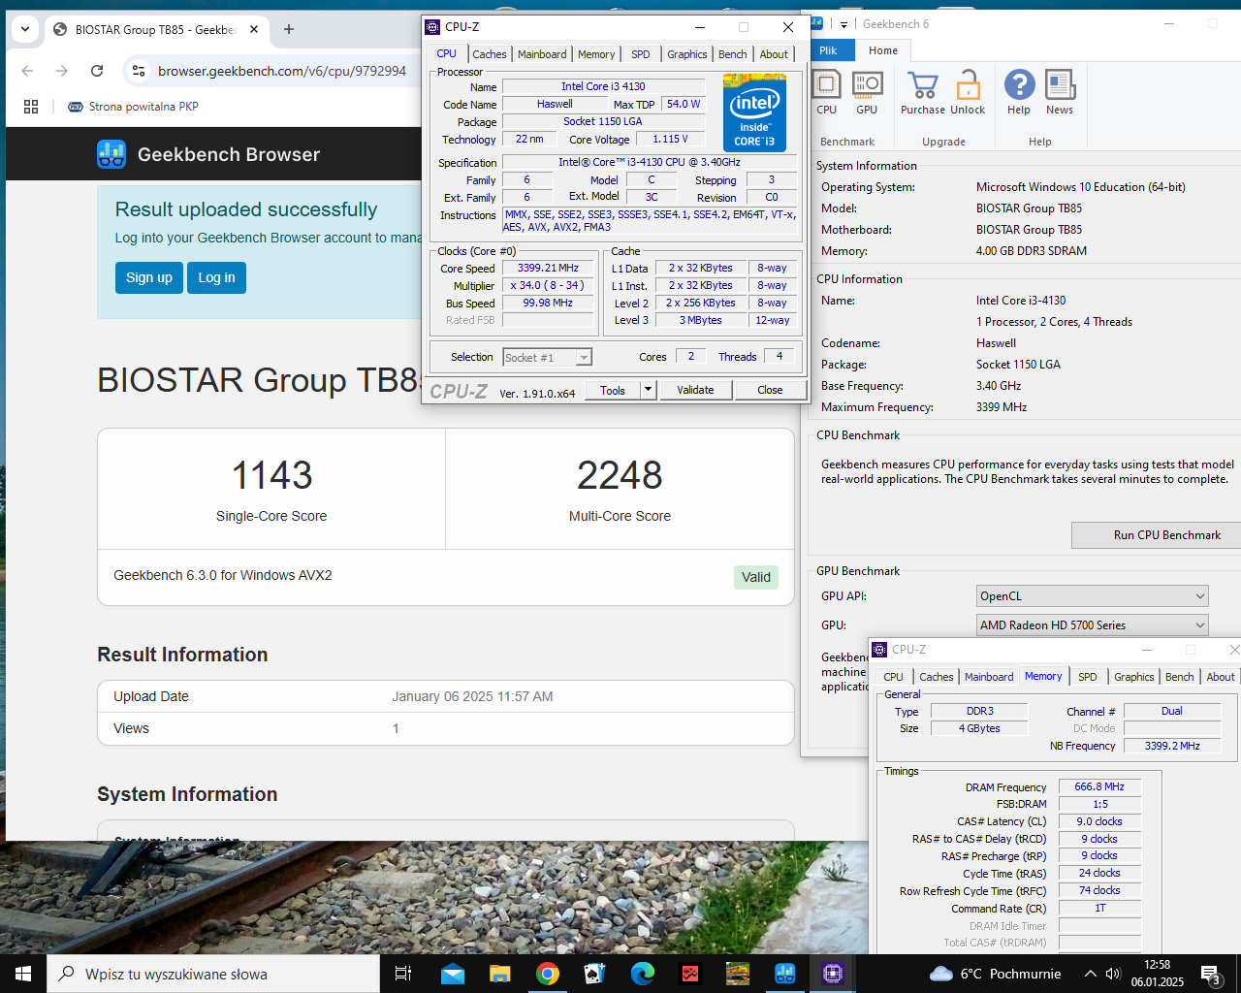Expand the CPU-Z Tools dropdown arrow
The height and width of the screenshot is (993, 1241).
(649, 390)
